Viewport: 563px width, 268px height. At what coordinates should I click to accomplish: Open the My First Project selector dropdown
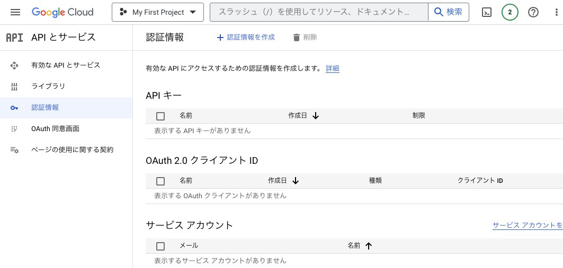[x=158, y=12]
